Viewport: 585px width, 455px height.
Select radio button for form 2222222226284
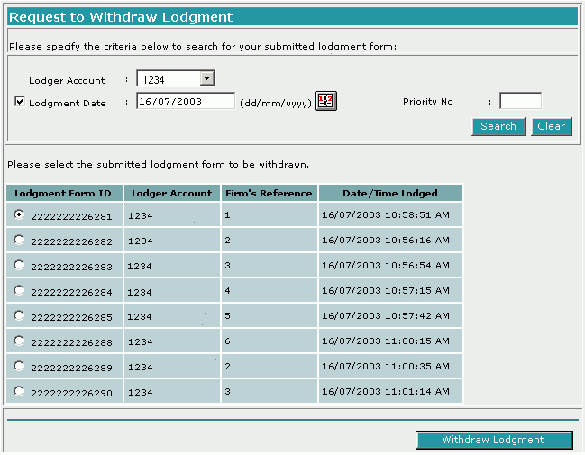20,291
